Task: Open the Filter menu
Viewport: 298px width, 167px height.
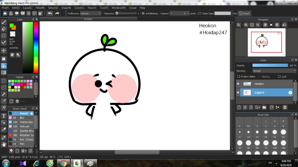Action: point(40,8)
